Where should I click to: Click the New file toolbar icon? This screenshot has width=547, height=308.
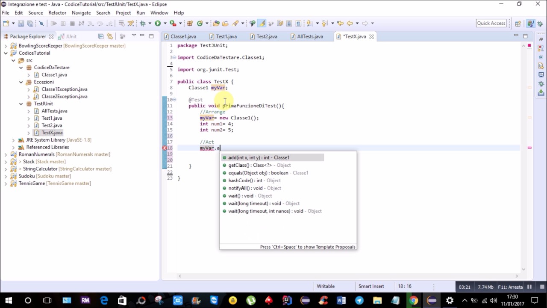click(x=6, y=24)
